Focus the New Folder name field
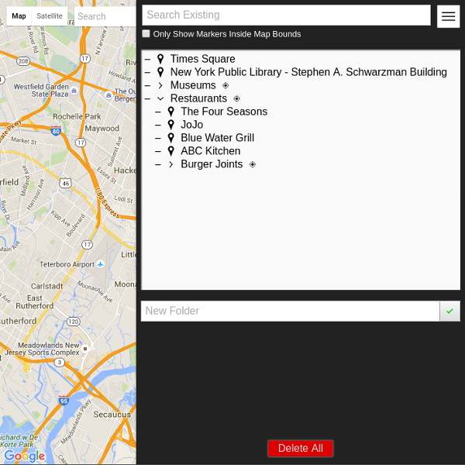The width and height of the screenshot is (465, 465). [x=291, y=311]
